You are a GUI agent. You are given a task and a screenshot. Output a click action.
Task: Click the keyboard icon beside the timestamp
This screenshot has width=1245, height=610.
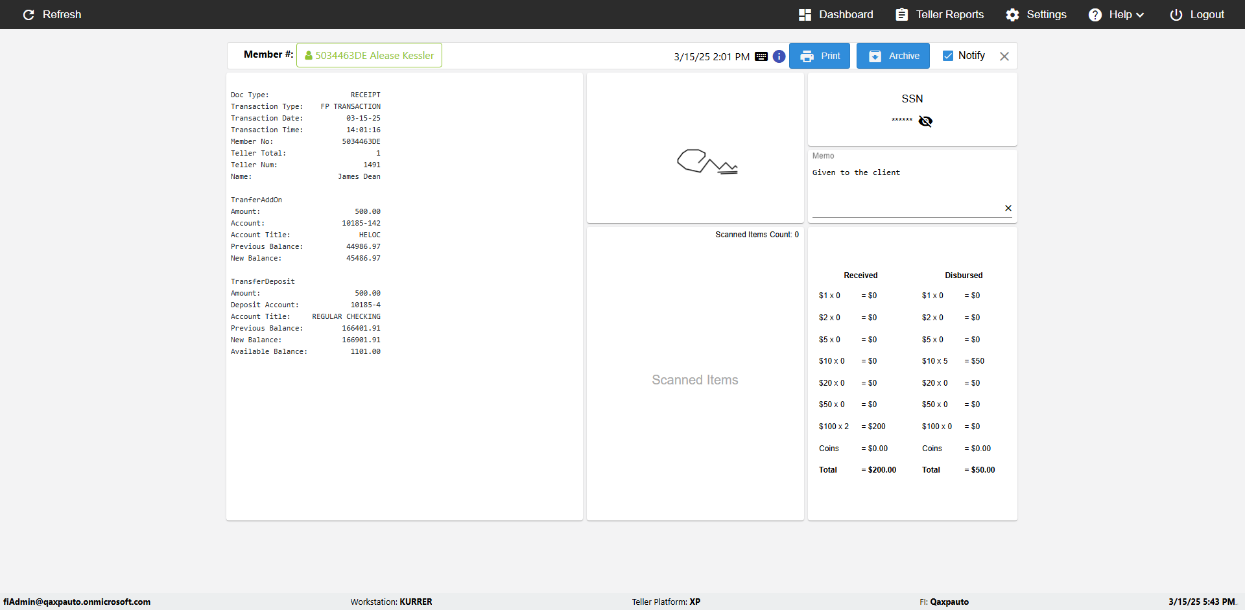tap(761, 56)
